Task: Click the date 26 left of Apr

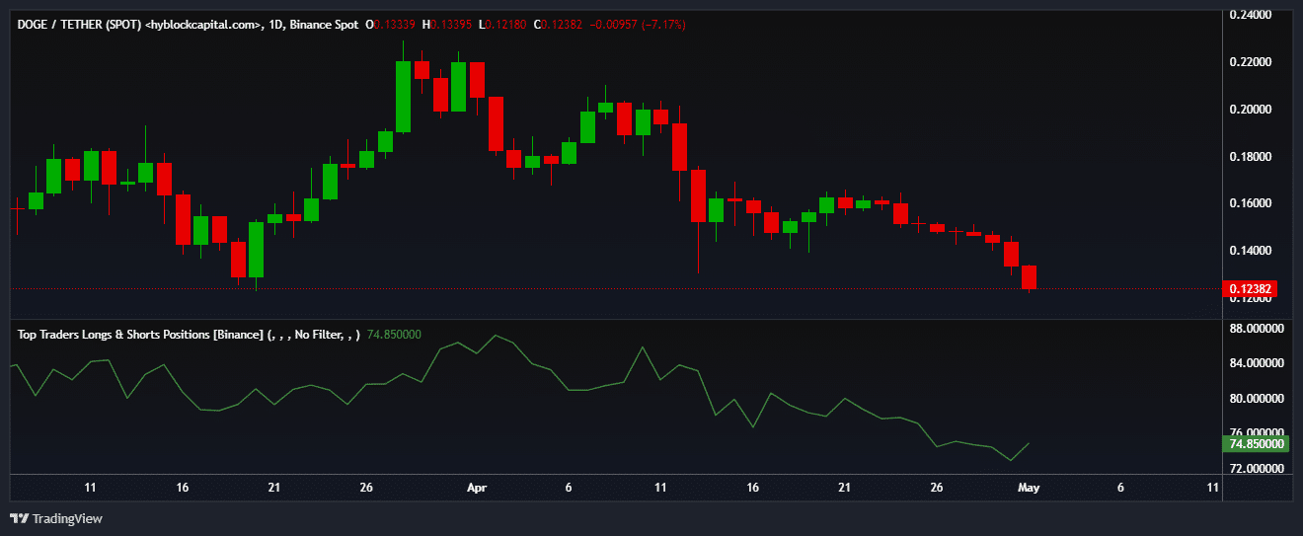Action: tap(367, 488)
